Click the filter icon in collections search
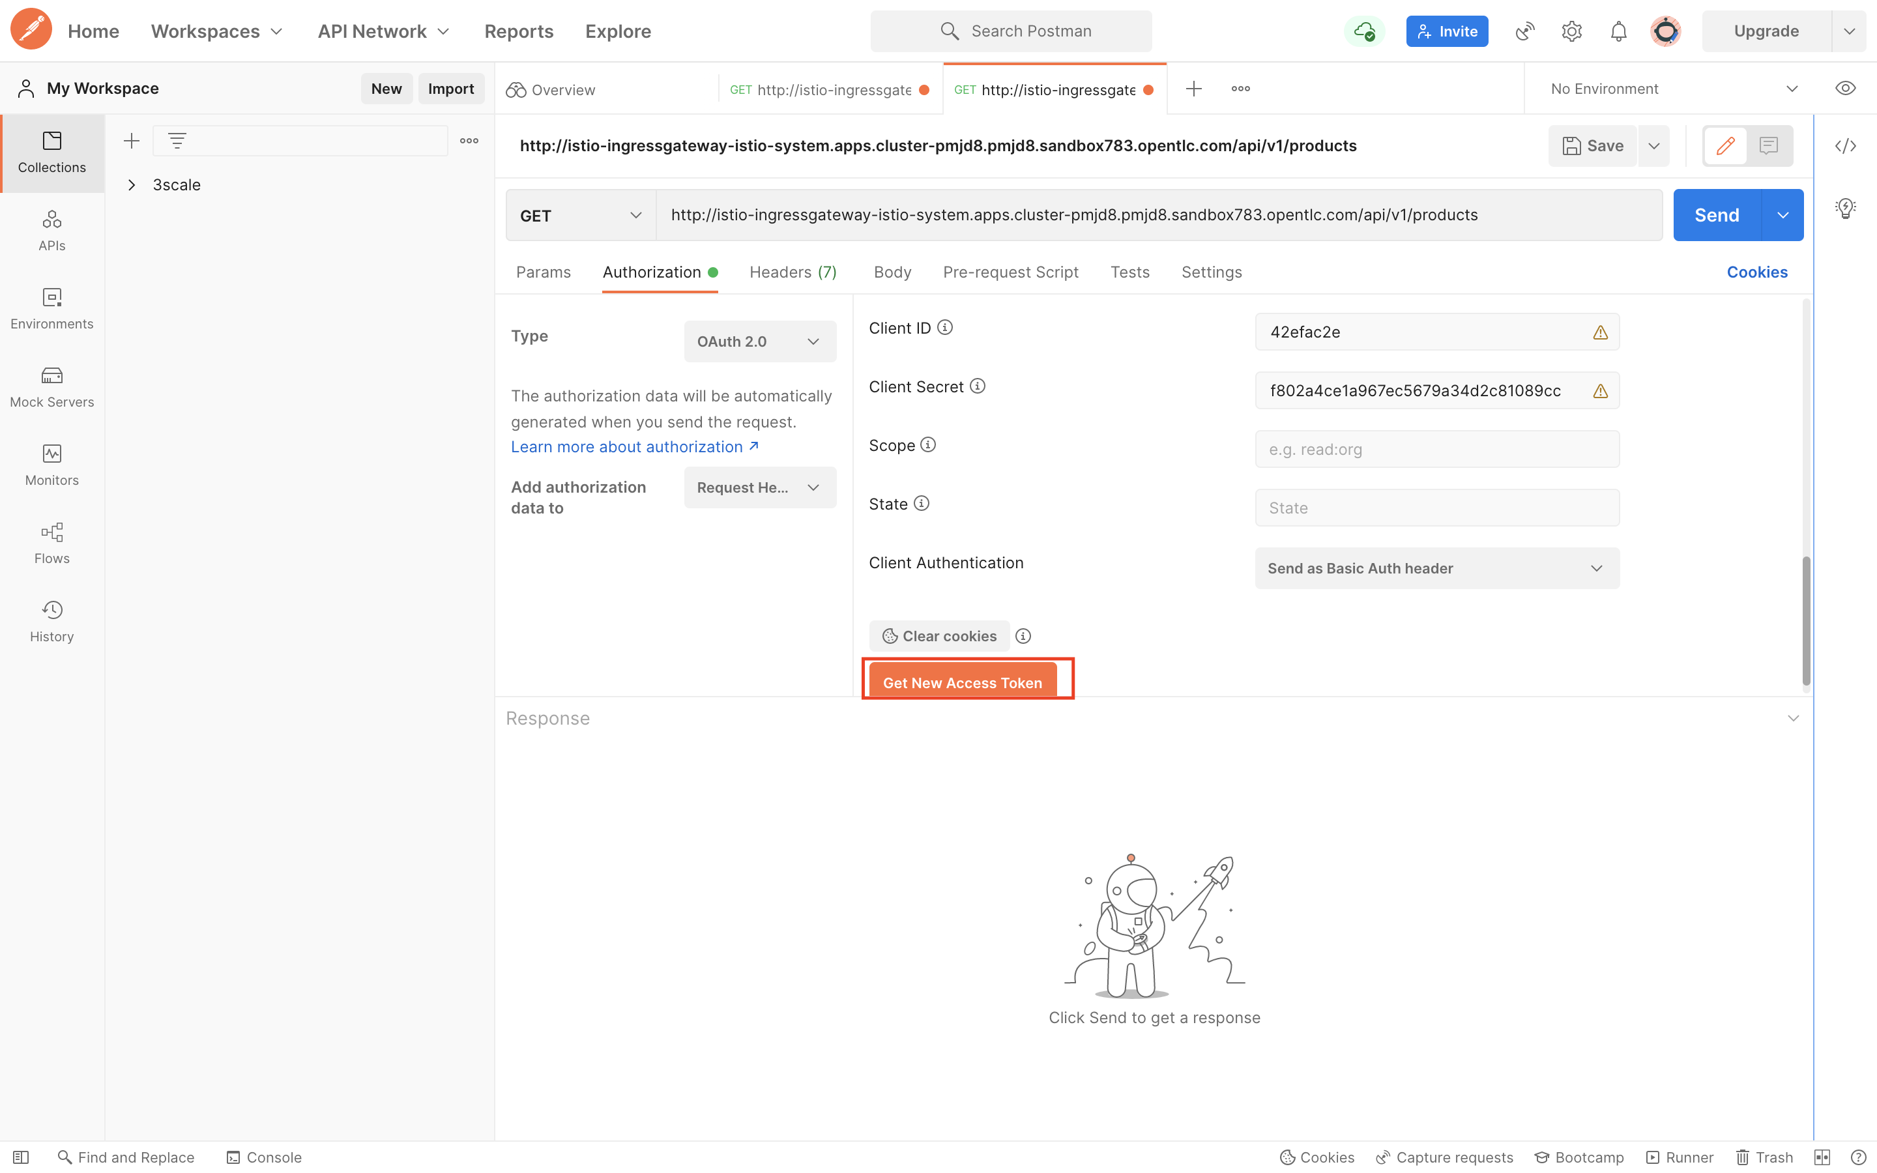The height and width of the screenshot is (1173, 1877). click(x=177, y=140)
